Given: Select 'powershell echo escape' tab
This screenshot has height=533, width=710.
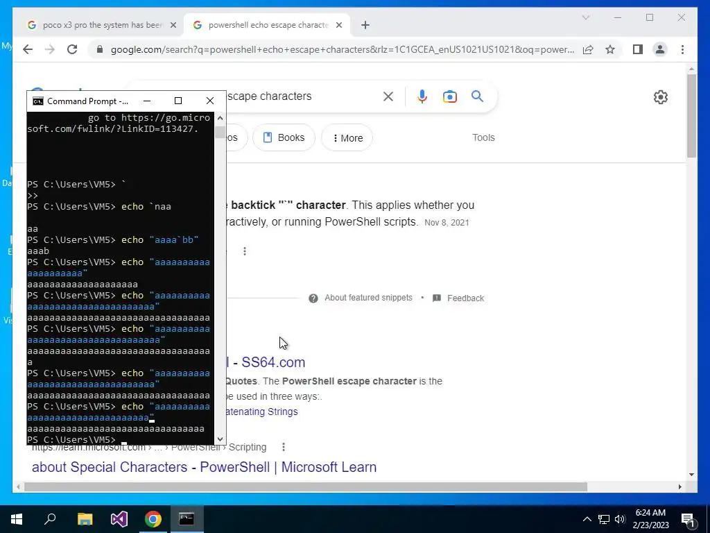Looking at the screenshot, I should 267,26.
